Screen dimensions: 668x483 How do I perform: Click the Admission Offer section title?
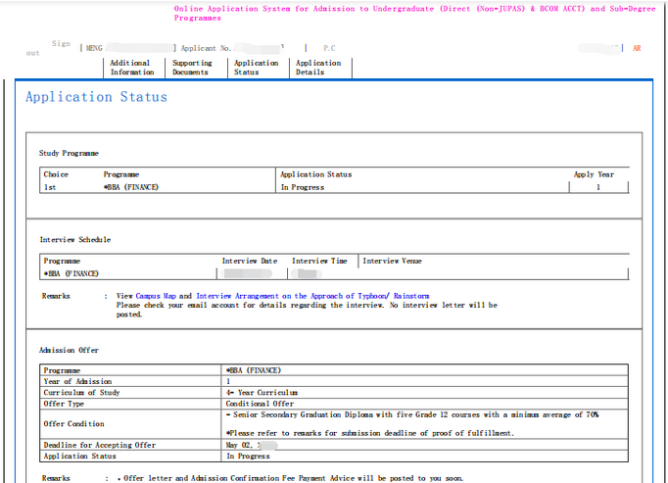pyautogui.click(x=69, y=350)
